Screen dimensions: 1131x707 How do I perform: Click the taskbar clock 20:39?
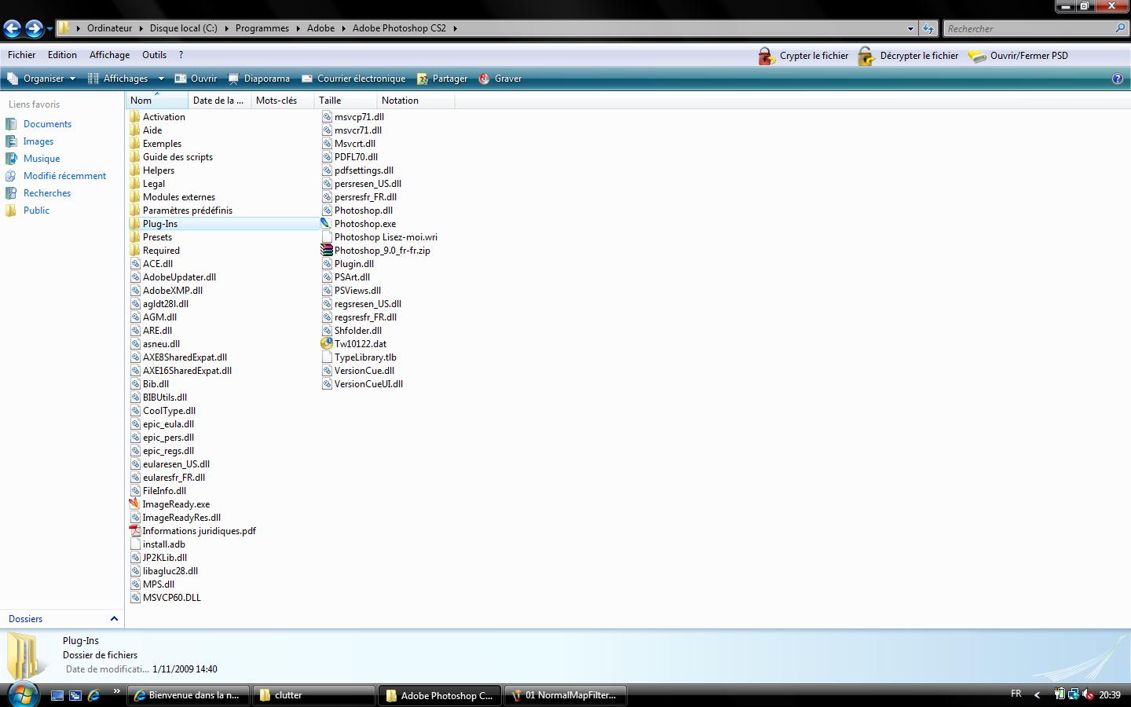[1110, 695]
